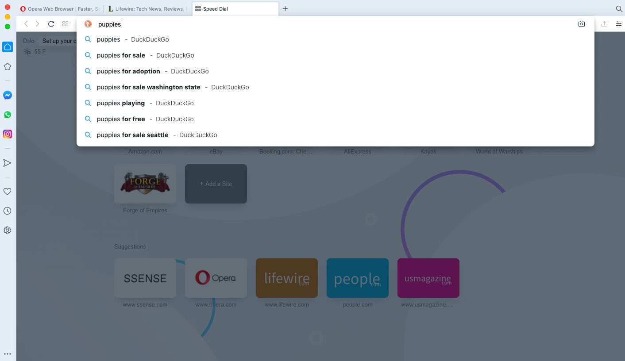625x361 pixels.
Task: Open the people.com suggestion tile
Action: (x=358, y=278)
